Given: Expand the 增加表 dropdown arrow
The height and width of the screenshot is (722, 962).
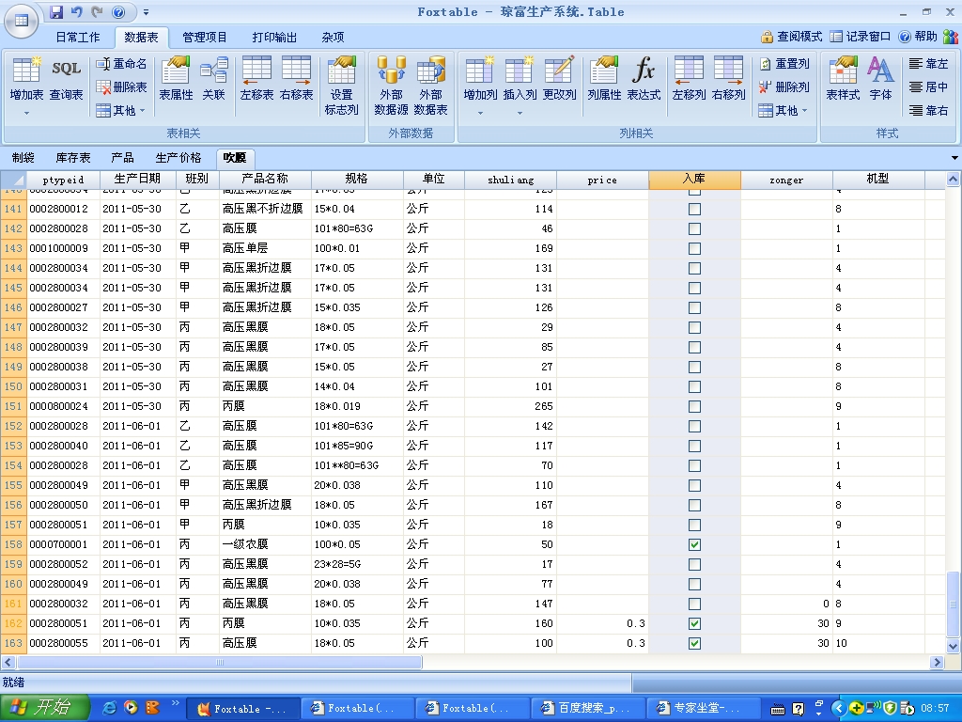Looking at the screenshot, I should coord(26,113).
